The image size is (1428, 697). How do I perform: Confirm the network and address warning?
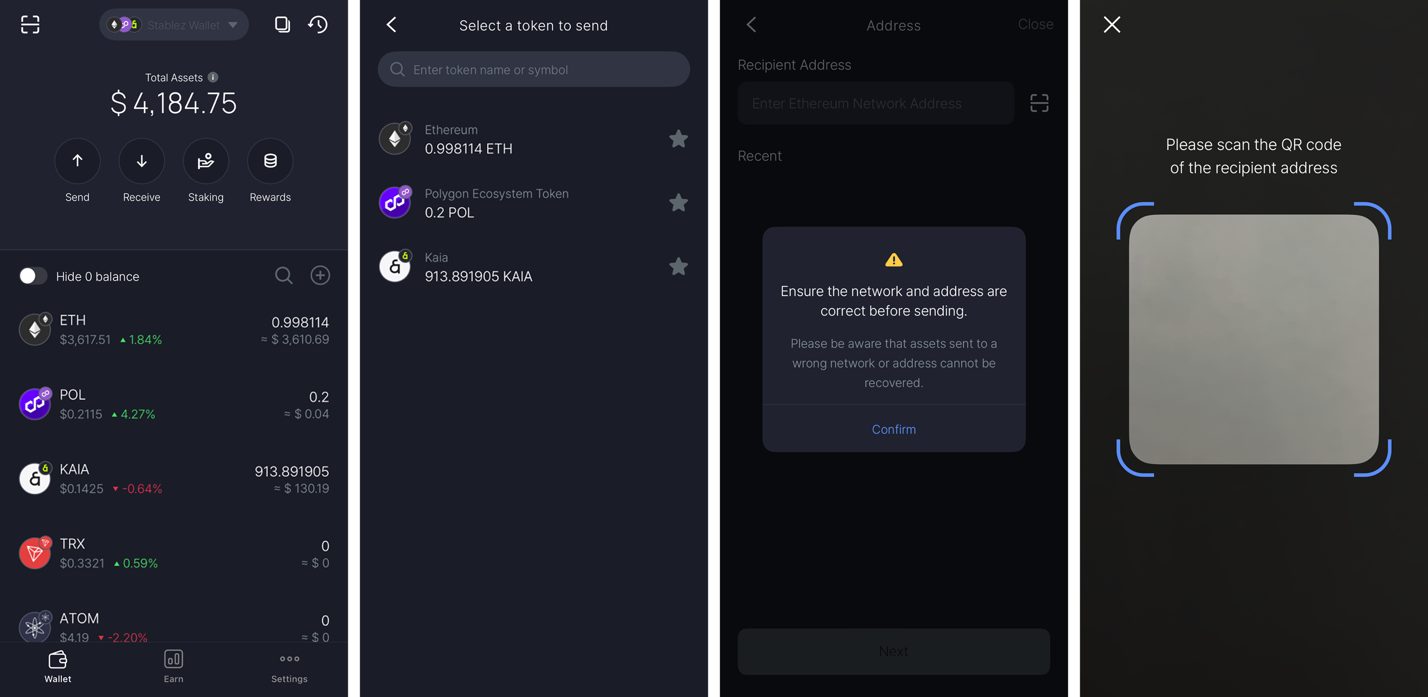click(x=893, y=429)
